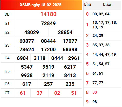Viewport: 122px width, 107px height.
Task: Click red G7 number 02
Action: (57, 93)
